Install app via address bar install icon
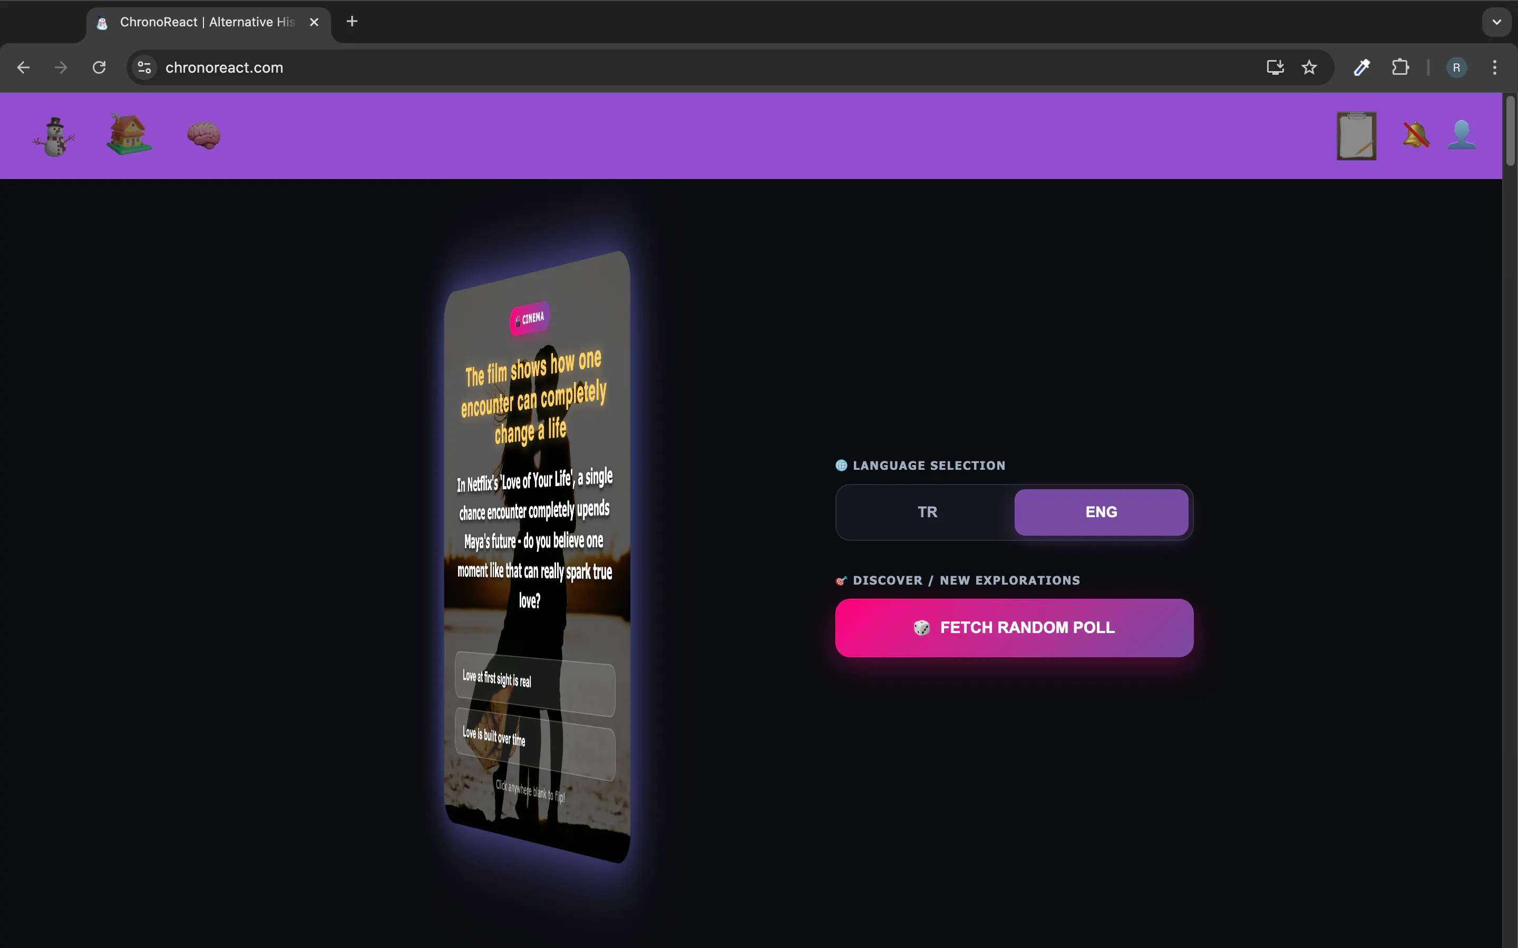1518x948 pixels. coord(1275,67)
